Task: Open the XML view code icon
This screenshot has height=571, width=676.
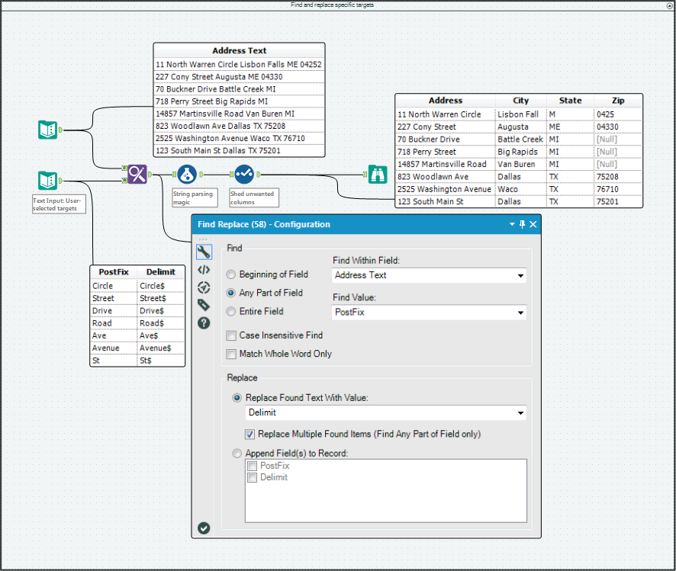Action: (204, 270)
